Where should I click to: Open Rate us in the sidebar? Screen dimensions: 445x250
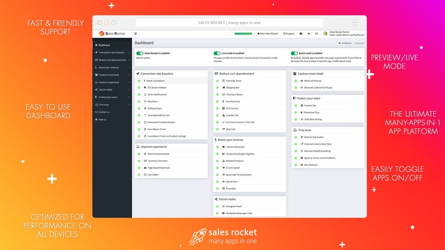coord(112,120)
